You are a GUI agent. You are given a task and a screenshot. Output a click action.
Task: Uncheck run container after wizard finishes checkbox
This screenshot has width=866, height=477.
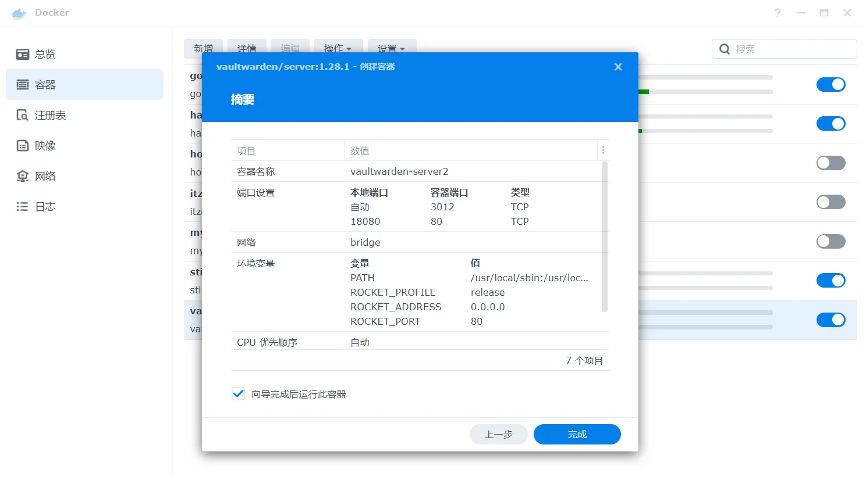click(239, 394)
